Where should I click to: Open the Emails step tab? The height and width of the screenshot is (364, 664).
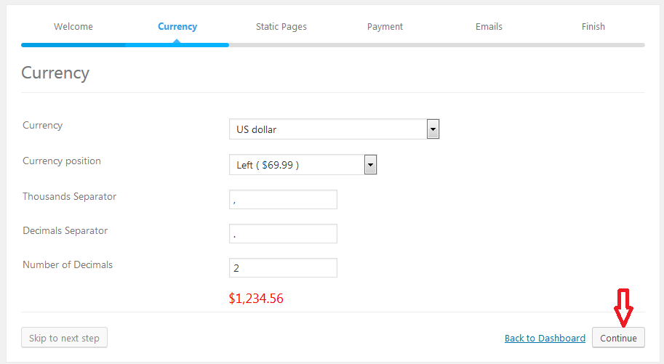[x=489, y=27]
